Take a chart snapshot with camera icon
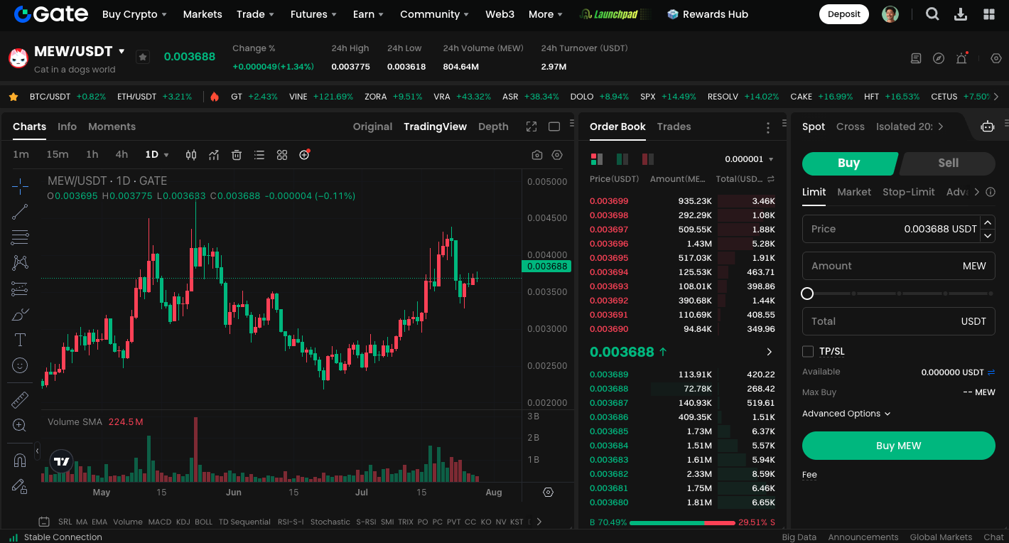The image size is (1009, 543). [x=537, y=155]
